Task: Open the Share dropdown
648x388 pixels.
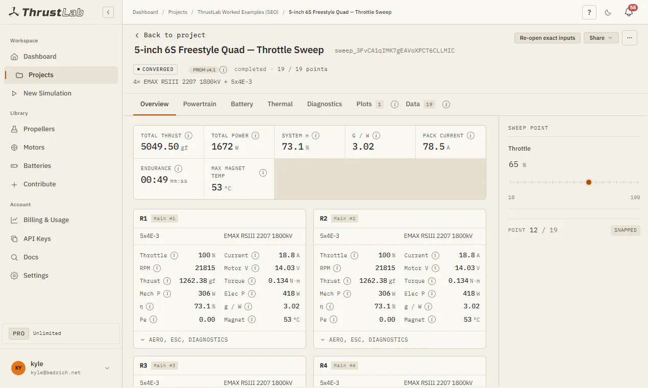Action: (x=601, y=38)
